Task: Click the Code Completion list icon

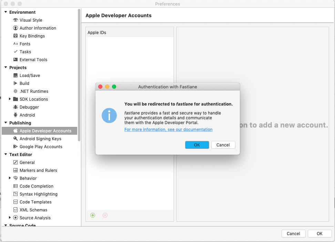Action: click(16, 186)
